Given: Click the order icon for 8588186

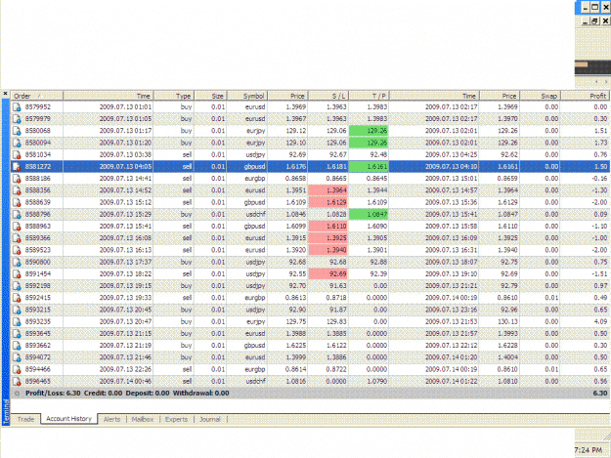Looking at the screenshot, I should point(17,179).
